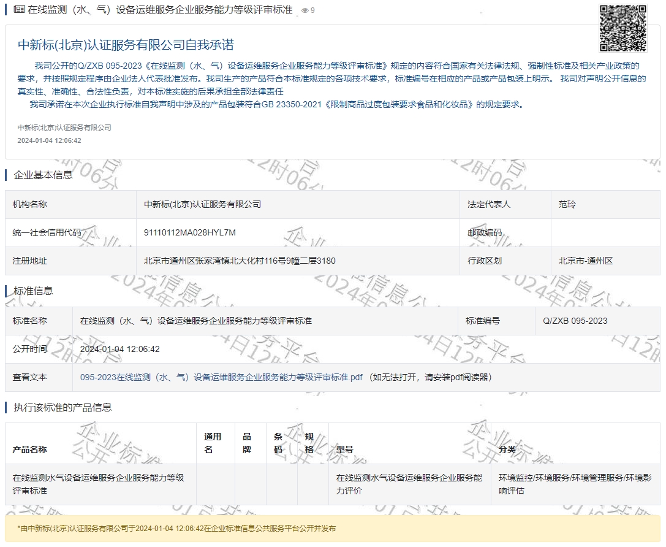Select classification cell 环境监控/环境服务/环境管理服务
This screenshot has height=547, width=666.
coord(575,484)
